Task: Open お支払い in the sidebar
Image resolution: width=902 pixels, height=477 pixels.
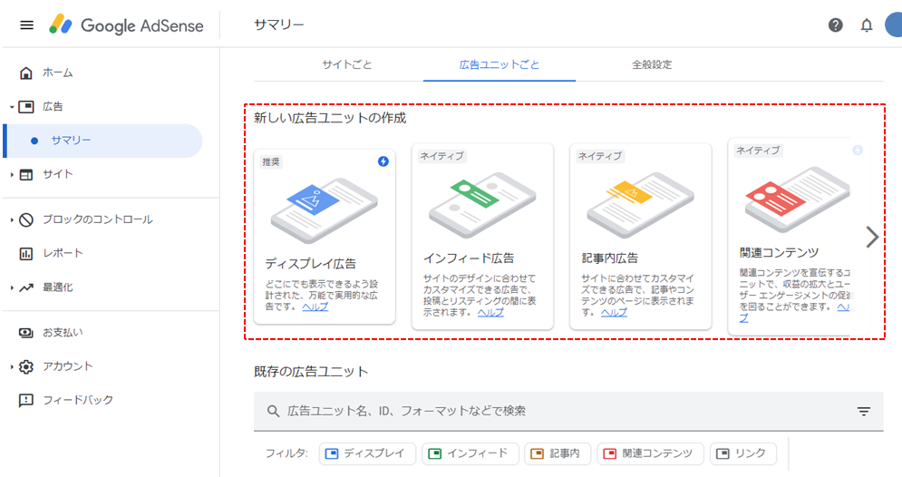Action: (x=63, y=333)
